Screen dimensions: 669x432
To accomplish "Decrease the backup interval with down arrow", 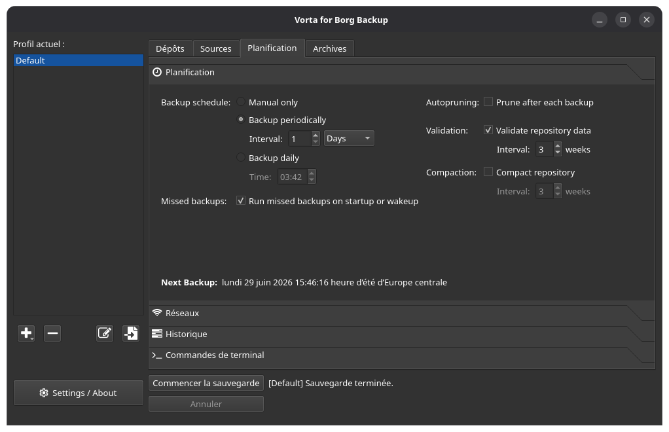I will tap(316, 142).
